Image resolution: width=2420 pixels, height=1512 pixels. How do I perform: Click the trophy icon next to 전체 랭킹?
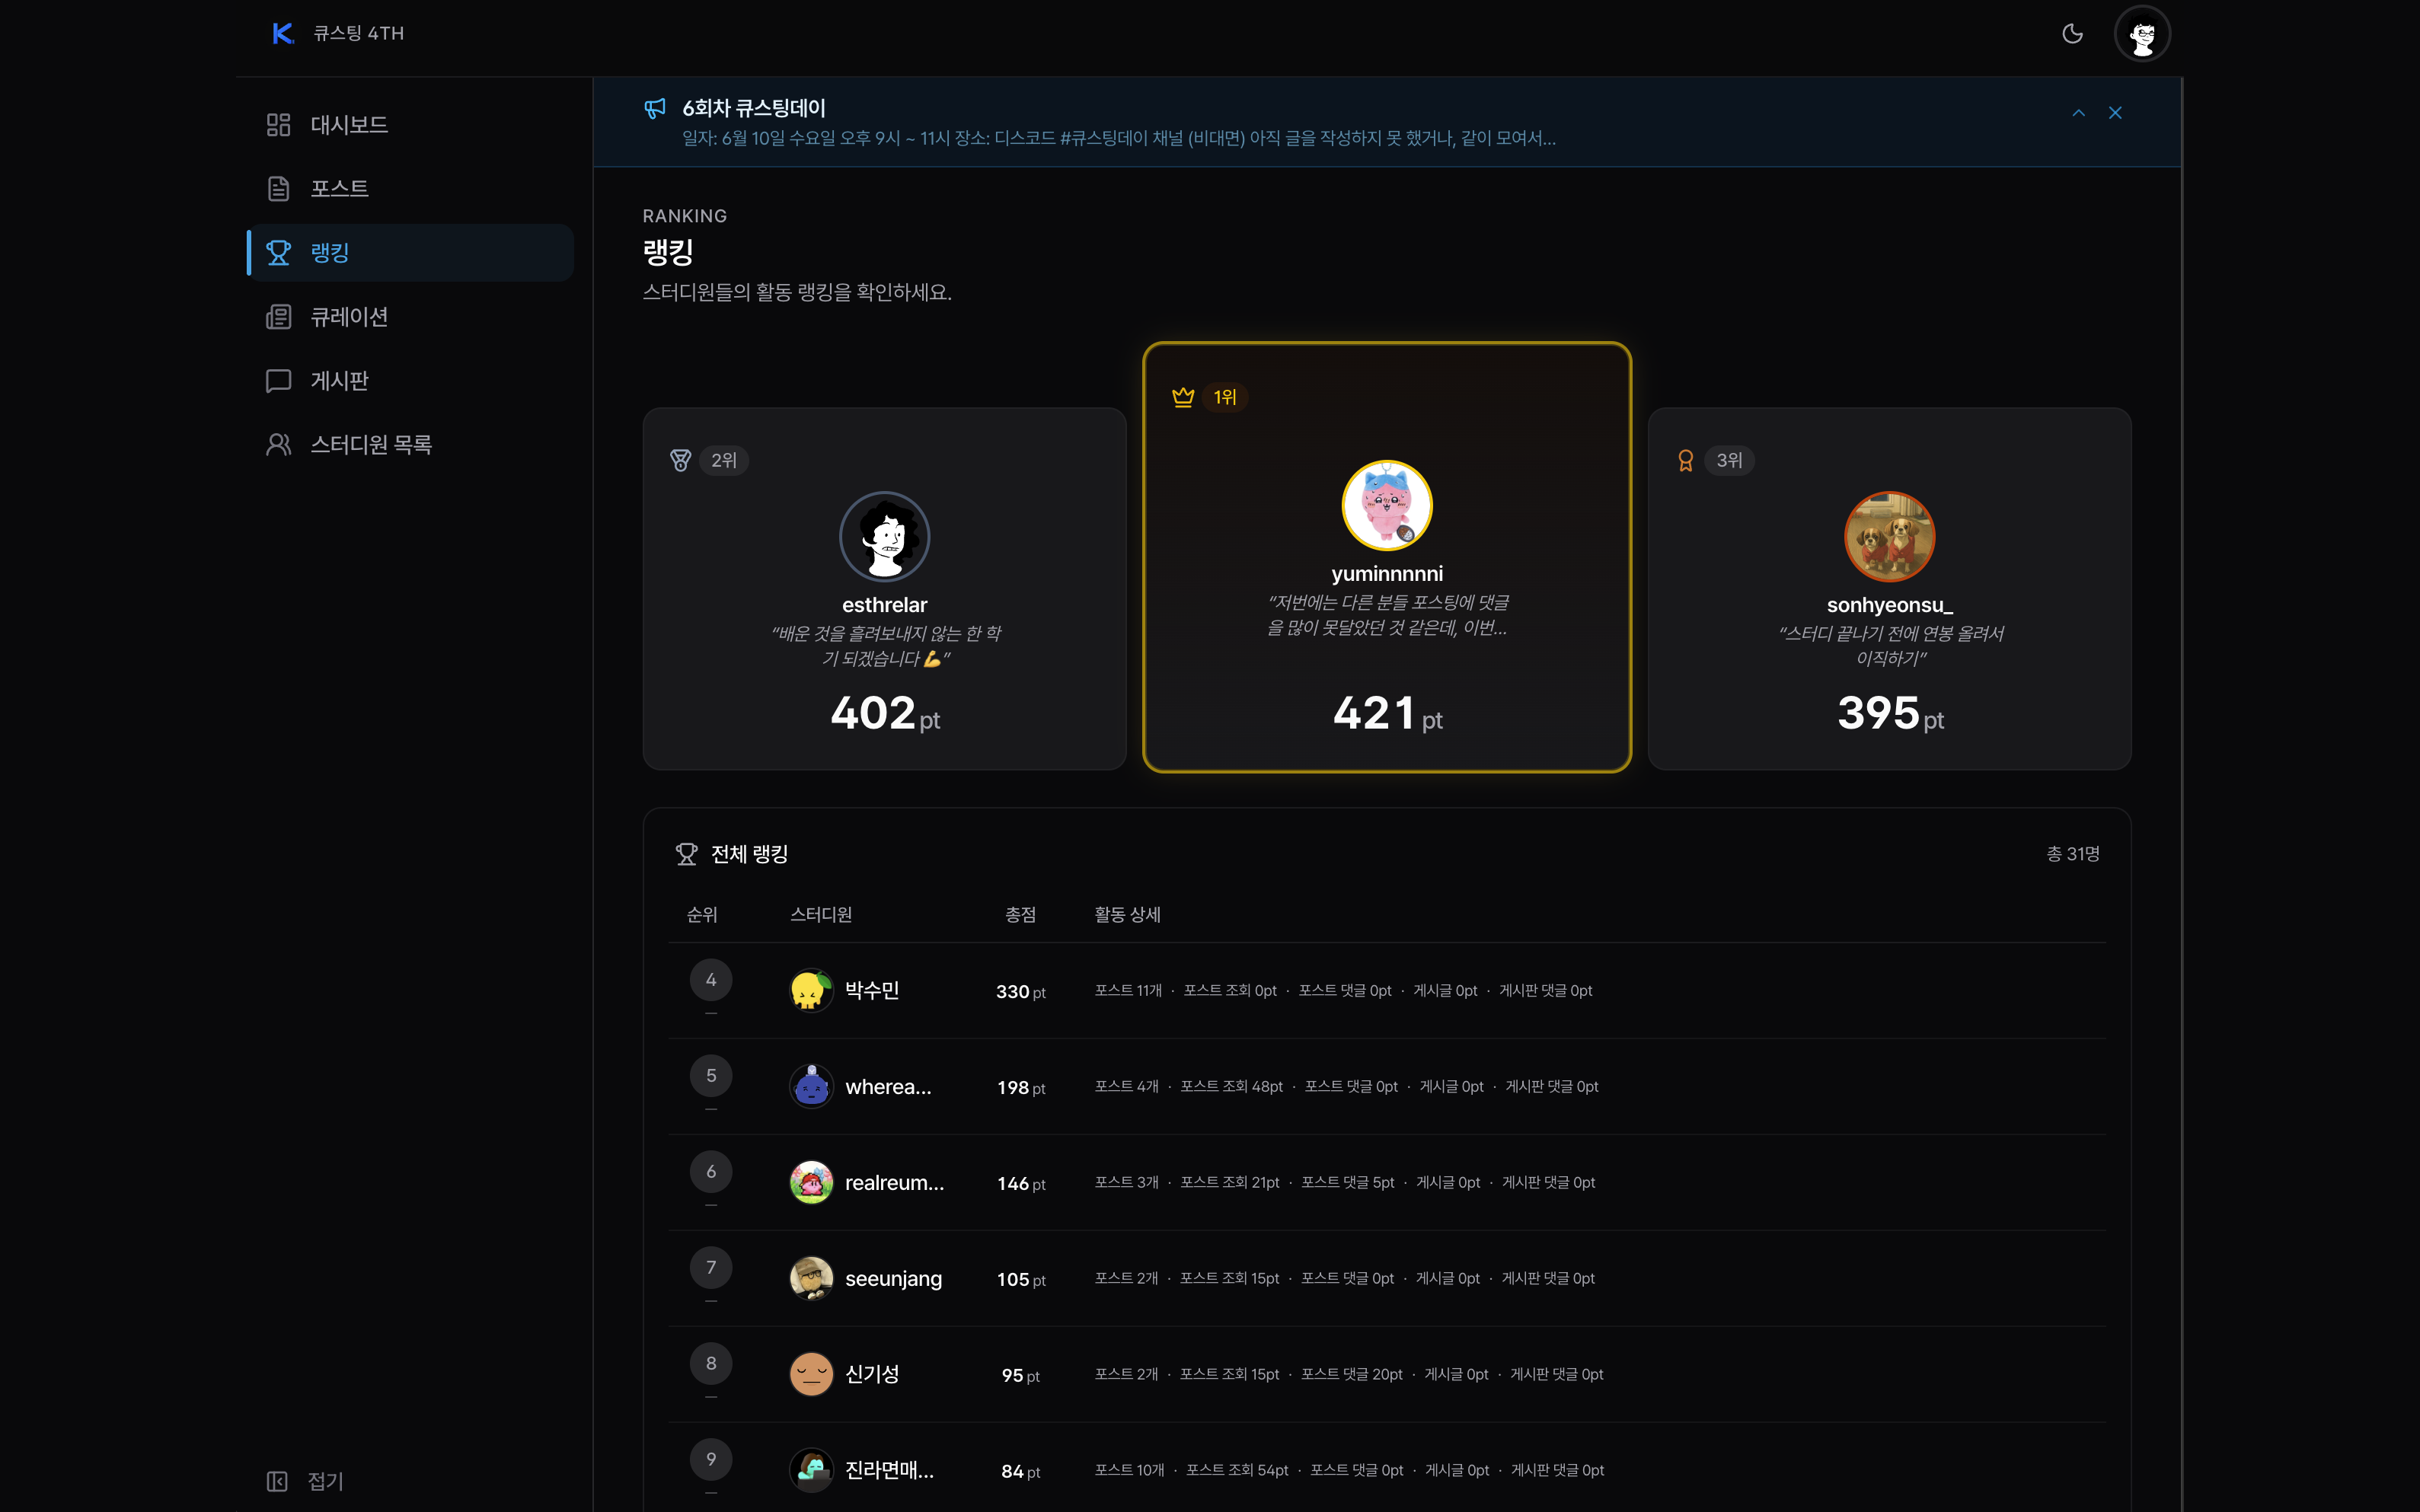686,854
